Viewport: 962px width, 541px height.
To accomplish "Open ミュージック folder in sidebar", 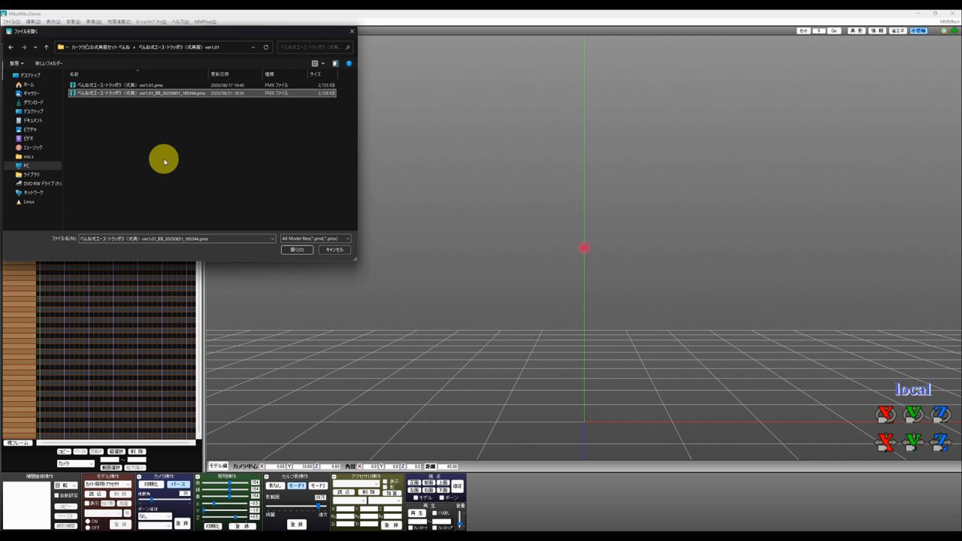I will pyautogui.click(x=32, y=147).
